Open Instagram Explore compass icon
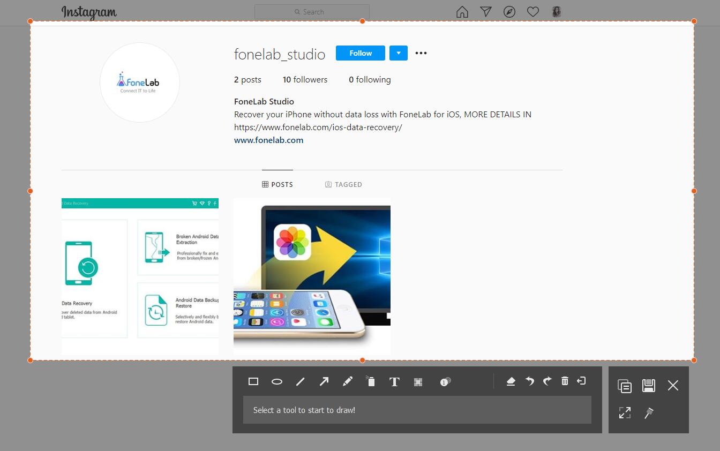This screenshot has width=720, height=451. [x=509, y=12]
